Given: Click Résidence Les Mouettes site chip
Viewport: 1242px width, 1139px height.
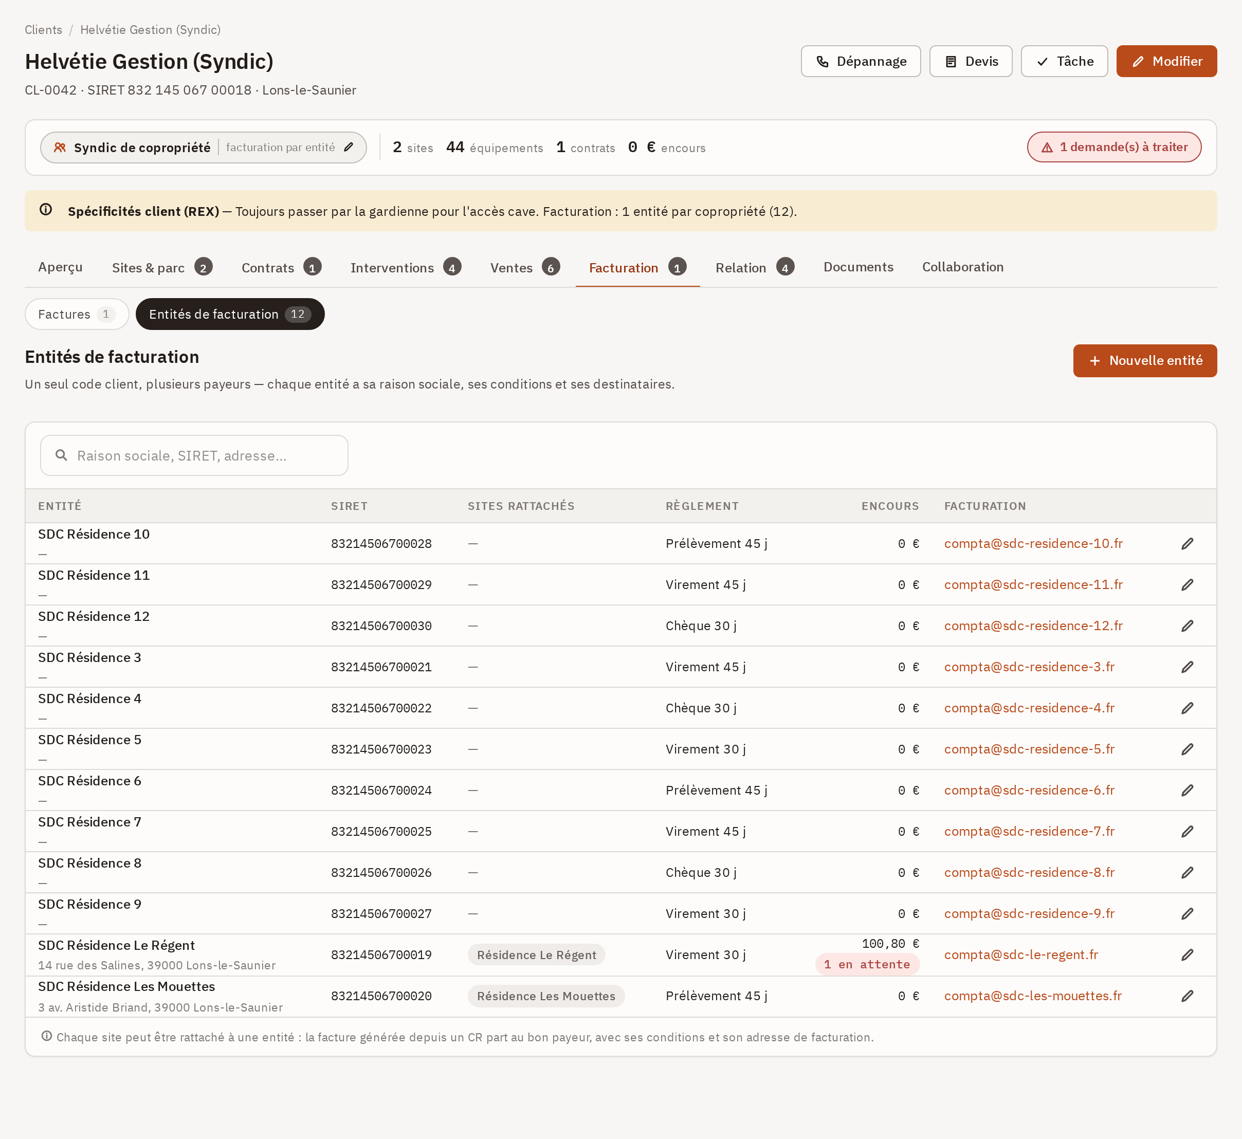Looking at the screenshot, I should [546, 996].
